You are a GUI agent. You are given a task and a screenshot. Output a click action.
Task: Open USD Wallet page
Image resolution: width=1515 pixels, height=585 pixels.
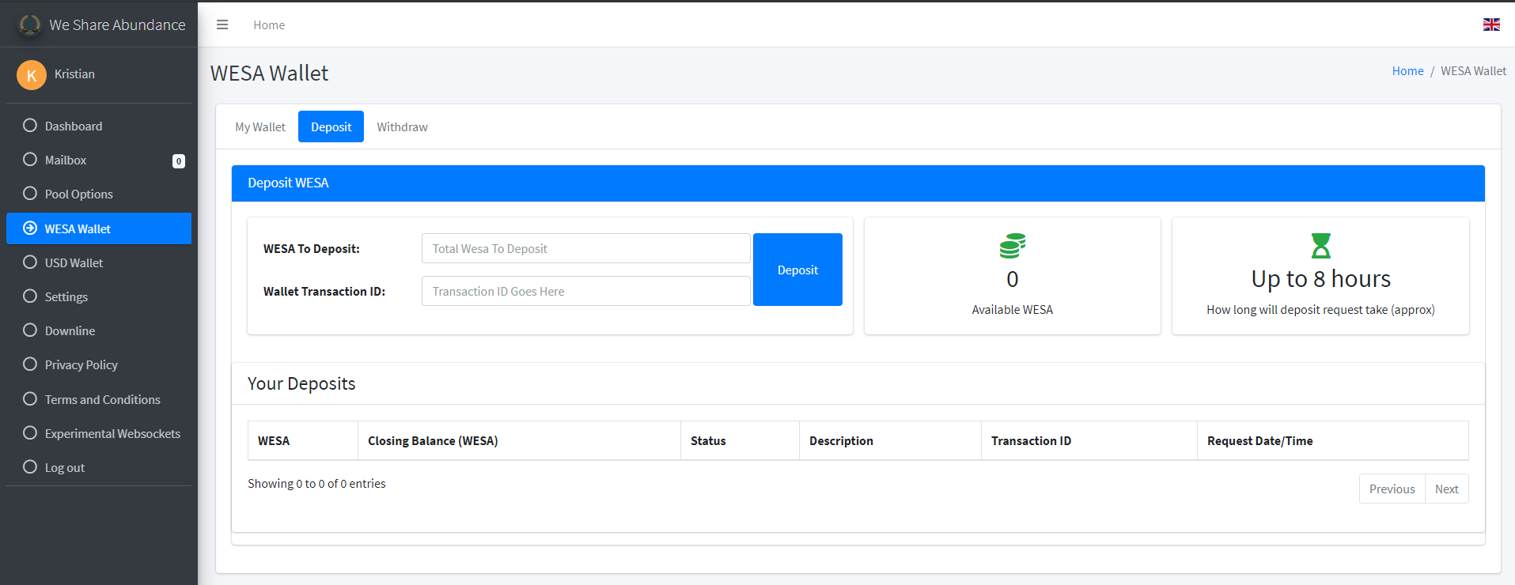(99, 262)
